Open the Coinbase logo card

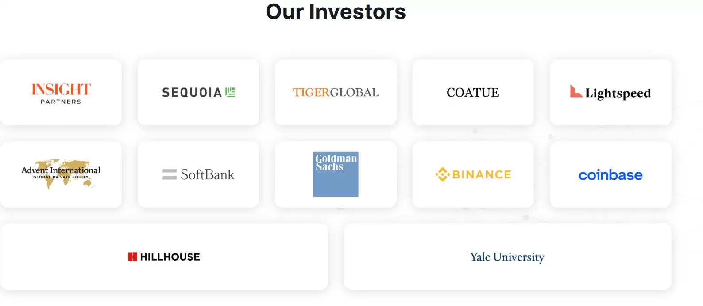point(610,174)
